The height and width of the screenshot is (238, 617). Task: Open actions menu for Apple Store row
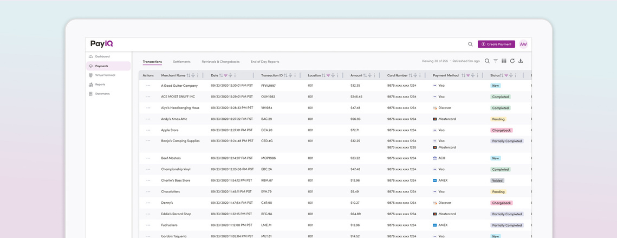click(148, 130)
